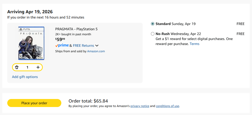The width and height of the screenshot is (252, 115).
Task: Click the quantity number 1 field
Action: (x=28, y=67)
